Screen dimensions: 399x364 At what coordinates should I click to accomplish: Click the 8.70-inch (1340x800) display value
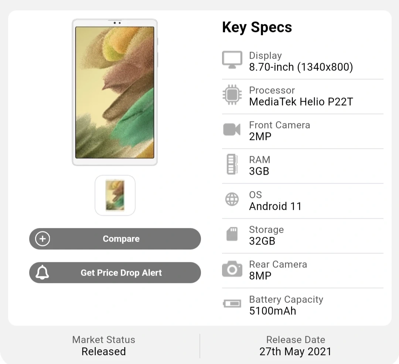[301, 67]
